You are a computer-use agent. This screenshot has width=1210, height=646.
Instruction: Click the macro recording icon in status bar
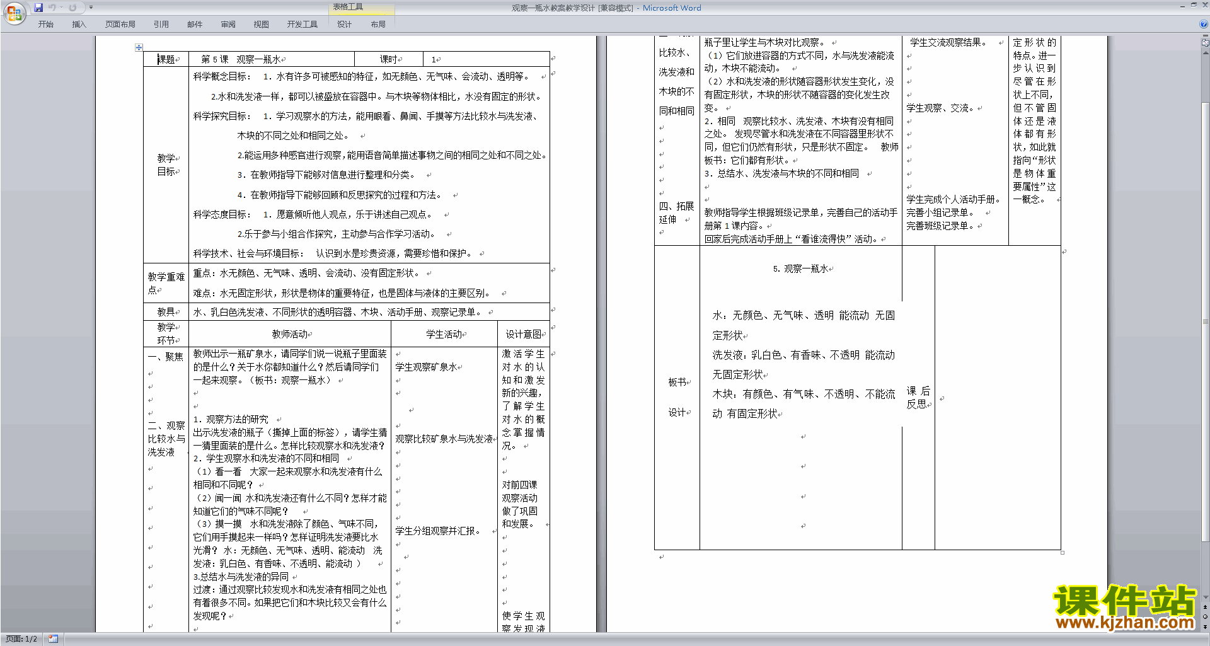54,639
